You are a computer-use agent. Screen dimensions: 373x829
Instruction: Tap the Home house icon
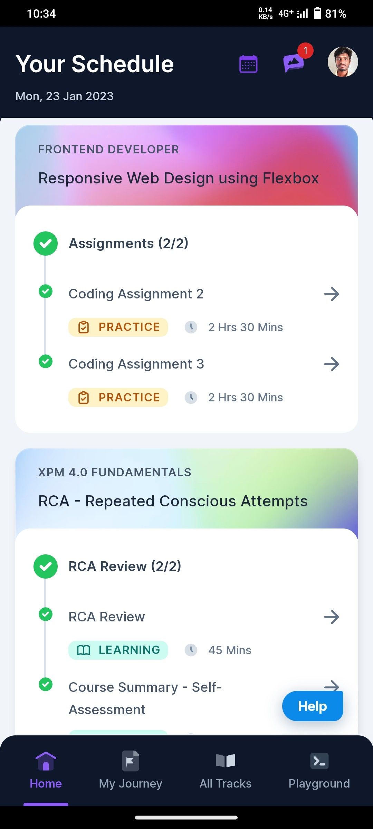[x=46, y=761]
